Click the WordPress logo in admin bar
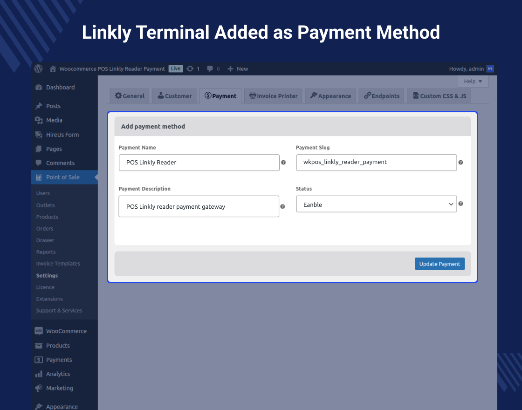Image resolution: width=522 pixels, height=410 pixels. click(x=38, y=68)
